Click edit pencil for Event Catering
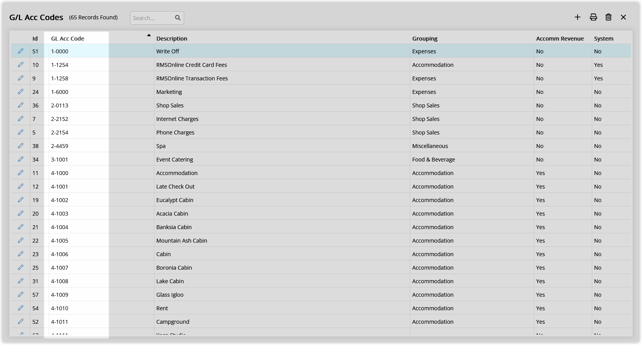 [21, 159]
